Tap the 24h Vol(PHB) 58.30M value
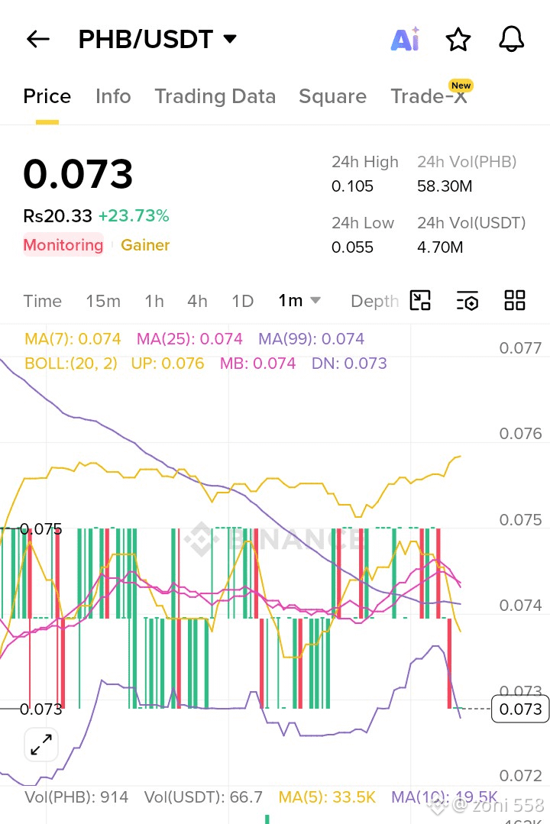Image resolution: width=550 pixels, height=824 pixels. coord(445,186)
